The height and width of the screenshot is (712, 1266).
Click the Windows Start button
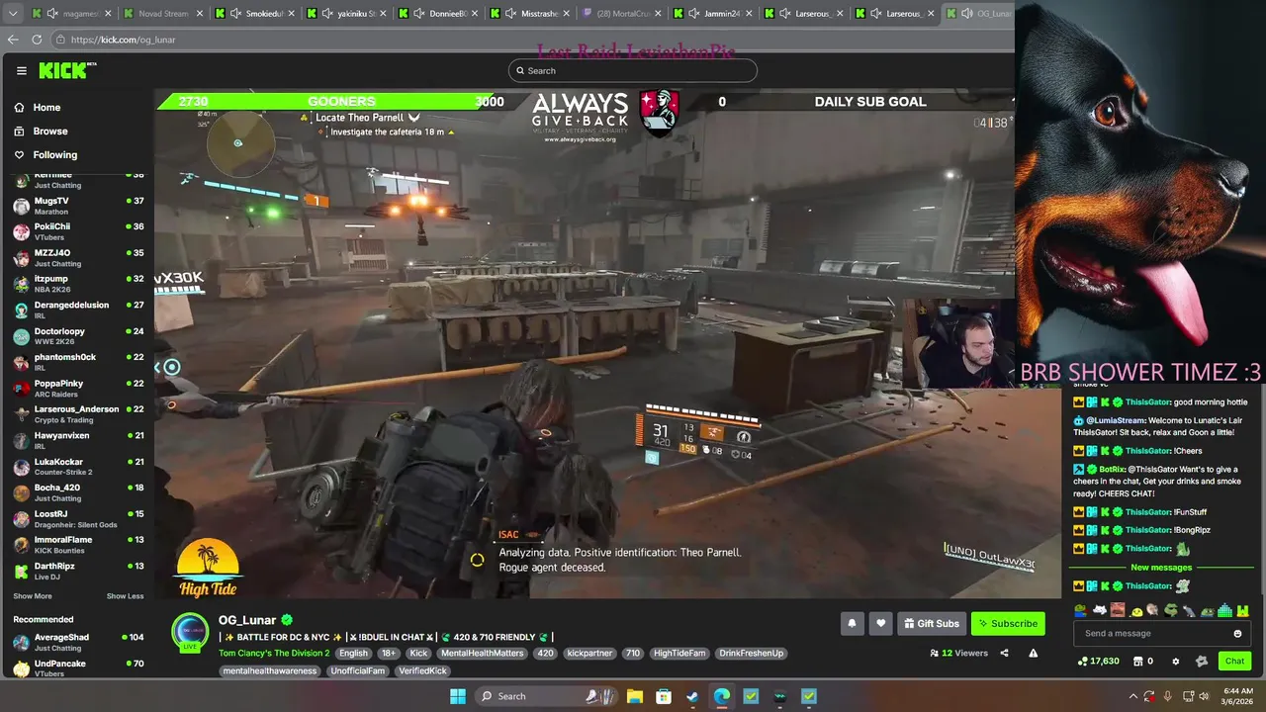(457, 696)
